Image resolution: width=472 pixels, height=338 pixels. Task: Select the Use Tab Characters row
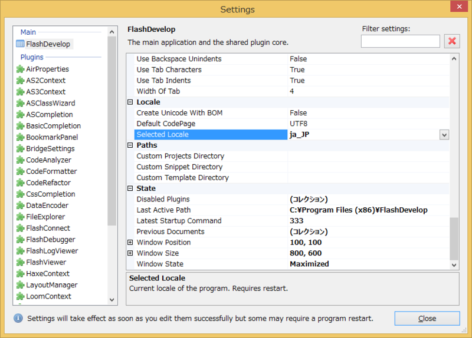tap(291, 69)
